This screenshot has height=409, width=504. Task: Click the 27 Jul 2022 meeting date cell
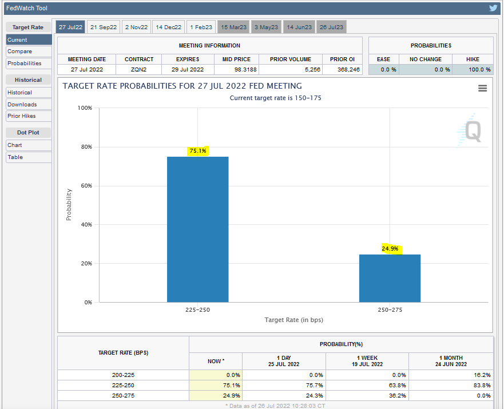coord(87,69)
